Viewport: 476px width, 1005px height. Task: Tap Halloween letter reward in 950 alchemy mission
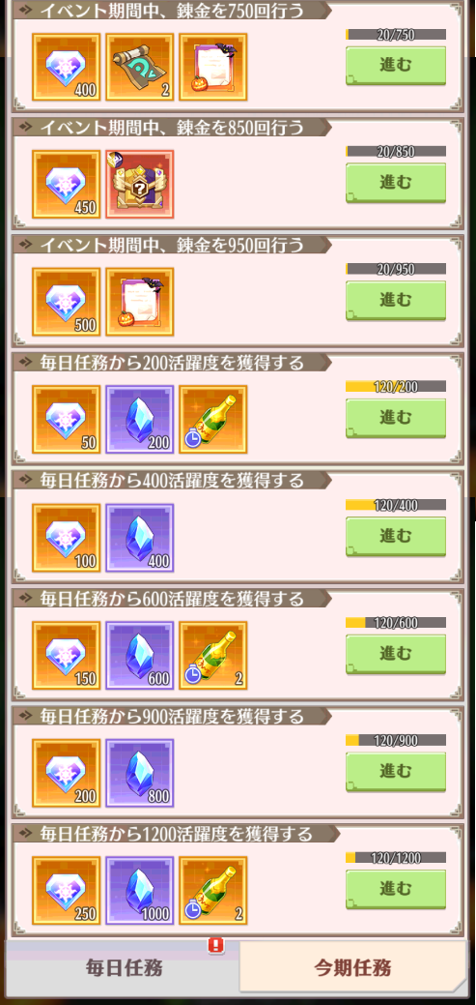[x=139, y=302]
